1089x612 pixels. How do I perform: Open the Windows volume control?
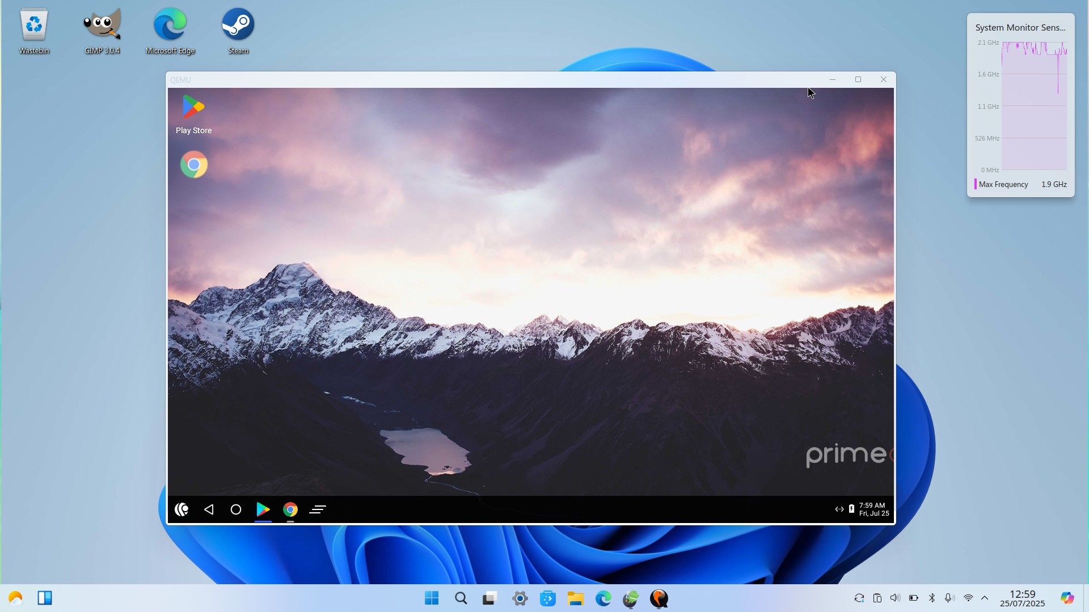(895, 598)
